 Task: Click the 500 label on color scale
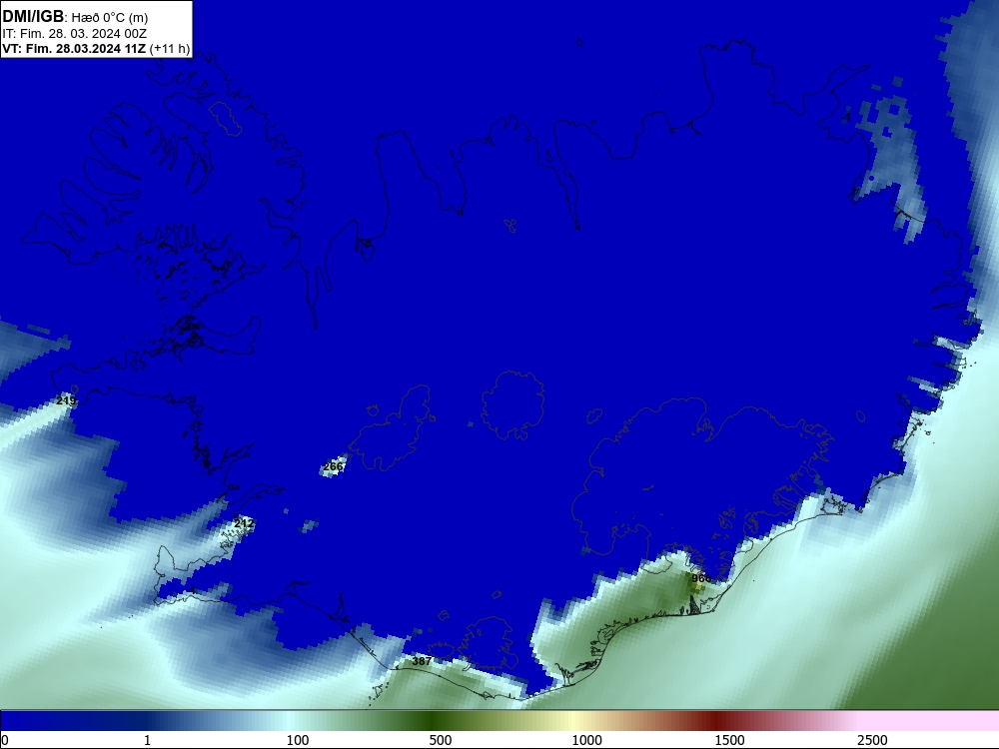point(441,740)
